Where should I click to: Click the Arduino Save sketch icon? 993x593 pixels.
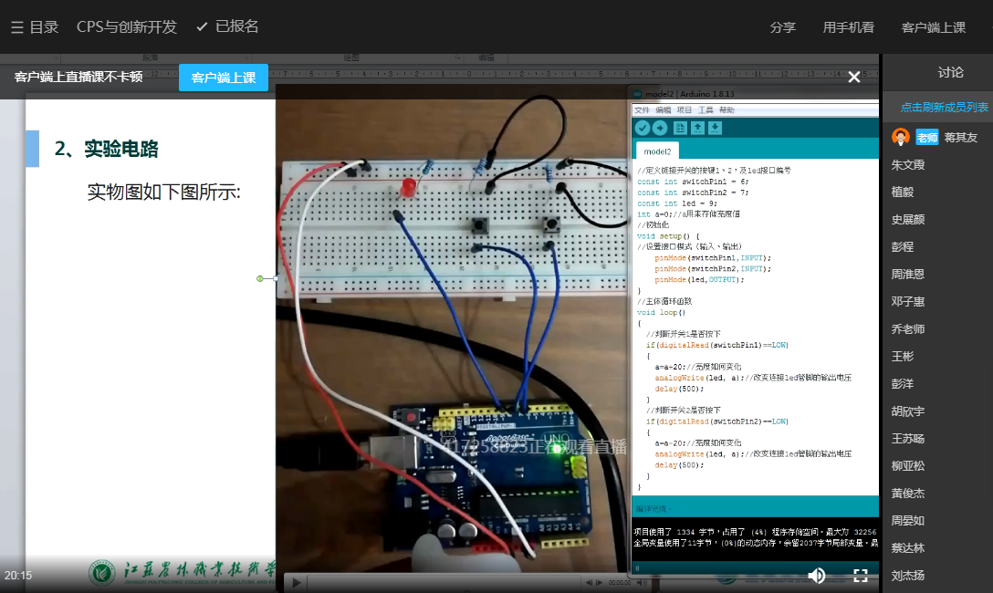[x=716, y=128]
